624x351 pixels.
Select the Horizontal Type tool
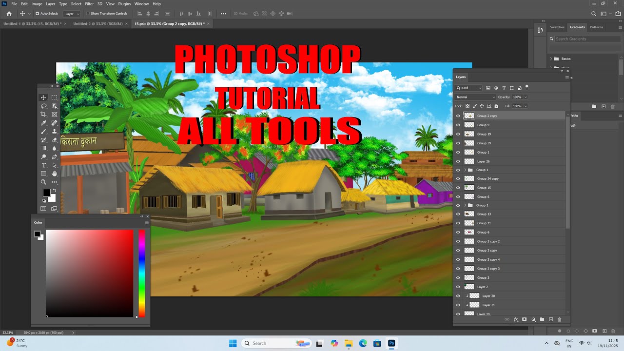(x=44, y=165)
